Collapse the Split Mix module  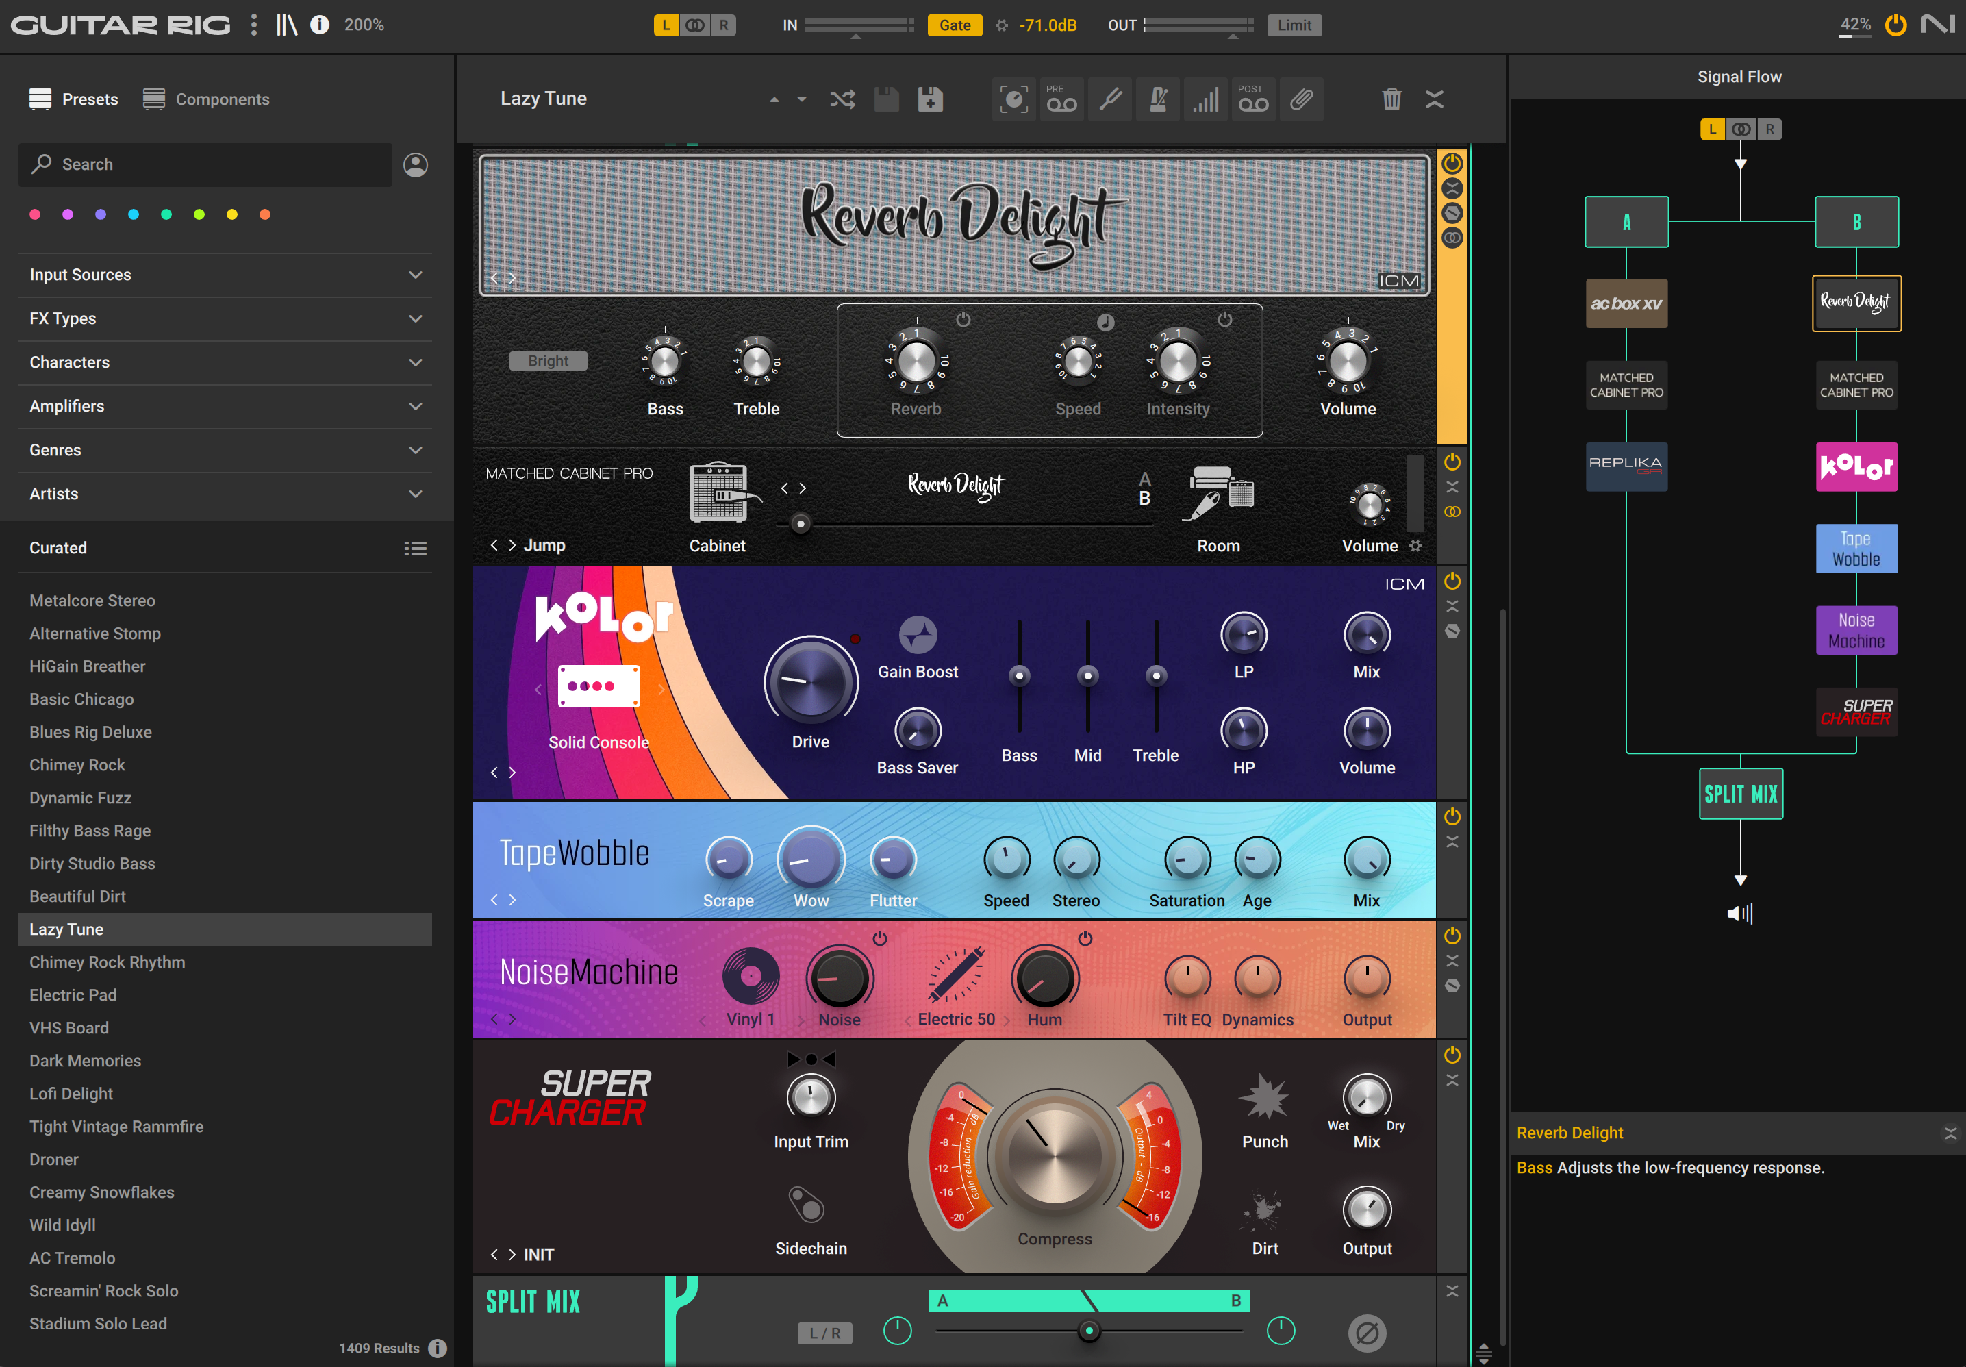pyautogui.click(x=1452, y=1291)
